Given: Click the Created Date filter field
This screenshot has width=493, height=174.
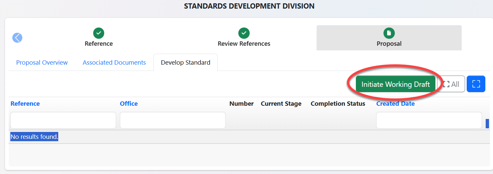Looking at the screenshot, I should (429, 120).
